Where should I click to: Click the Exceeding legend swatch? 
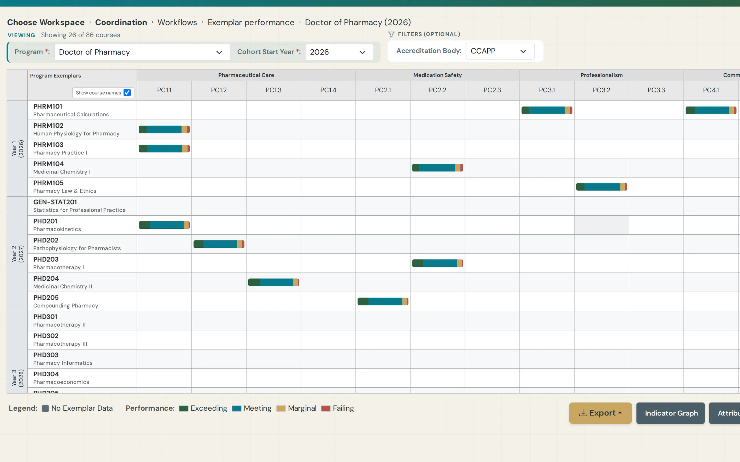point(184,409)
